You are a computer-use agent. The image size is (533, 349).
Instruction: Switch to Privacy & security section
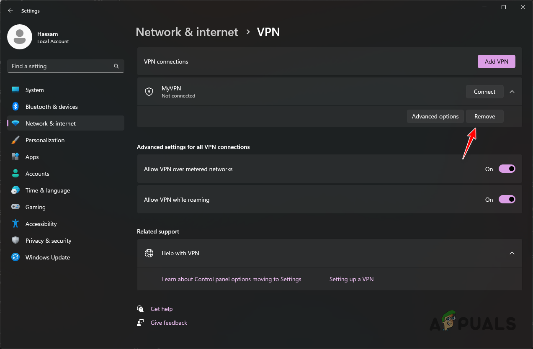(x=15, y=240)
